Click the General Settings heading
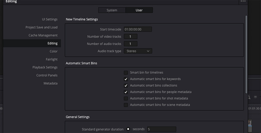The width and height of the screenshot is (261, 133). 78,117
